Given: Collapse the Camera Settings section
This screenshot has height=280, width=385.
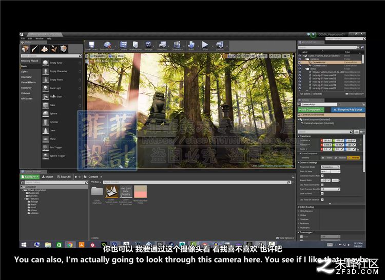Looking at the screenshot, I should point(308,163).
